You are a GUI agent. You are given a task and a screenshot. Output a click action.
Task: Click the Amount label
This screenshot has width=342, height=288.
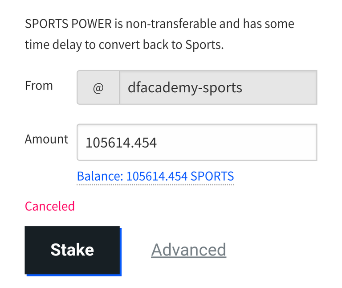click(46, 139)
